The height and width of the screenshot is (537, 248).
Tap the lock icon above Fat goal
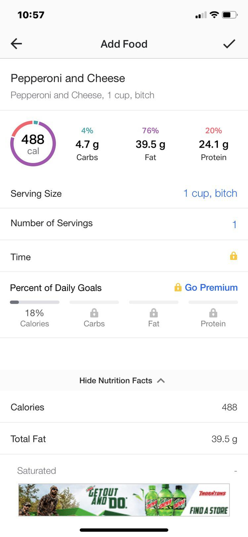tap(154, 313)
